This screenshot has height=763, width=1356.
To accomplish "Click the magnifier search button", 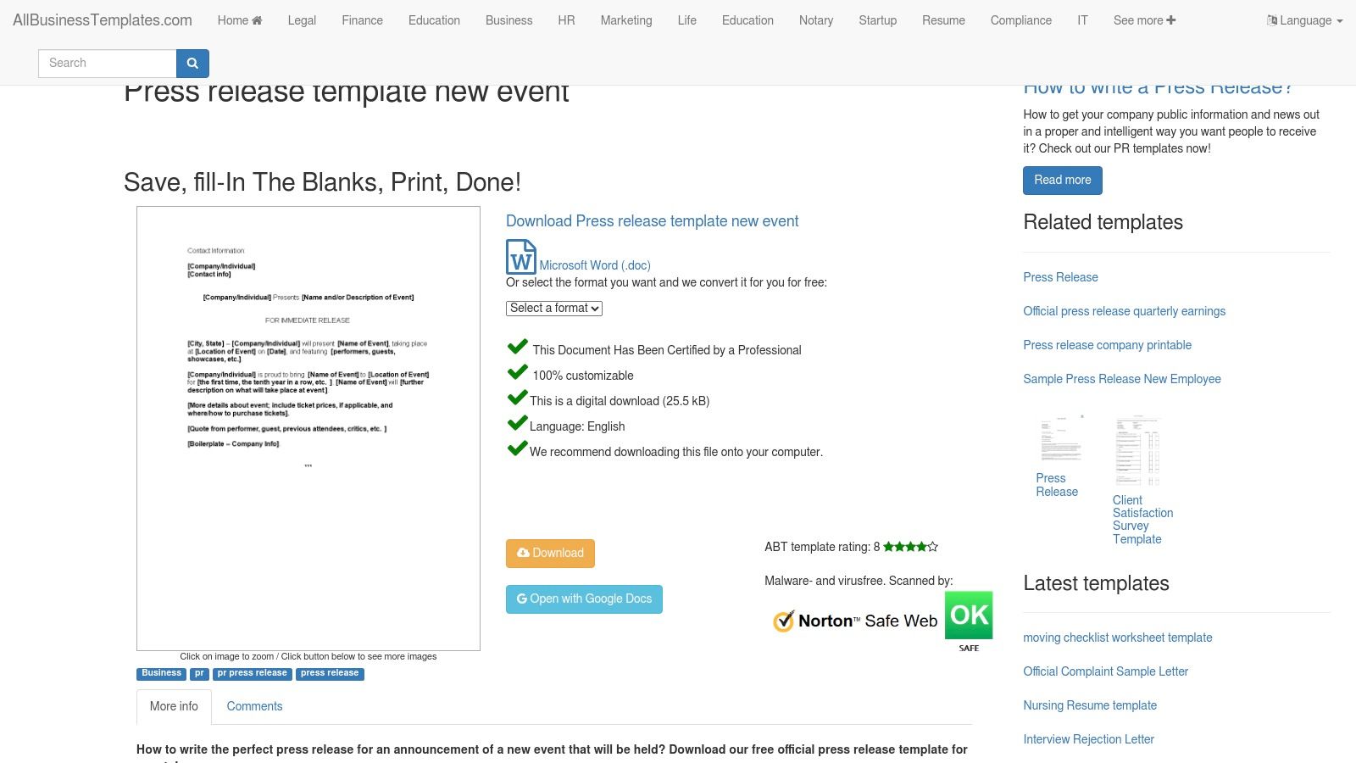I will coord(192,64).
